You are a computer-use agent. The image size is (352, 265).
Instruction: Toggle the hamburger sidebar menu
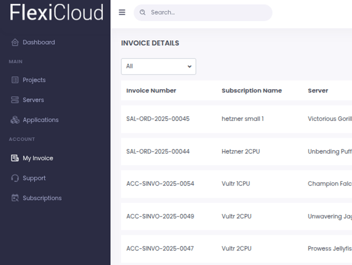click(122, 13)
